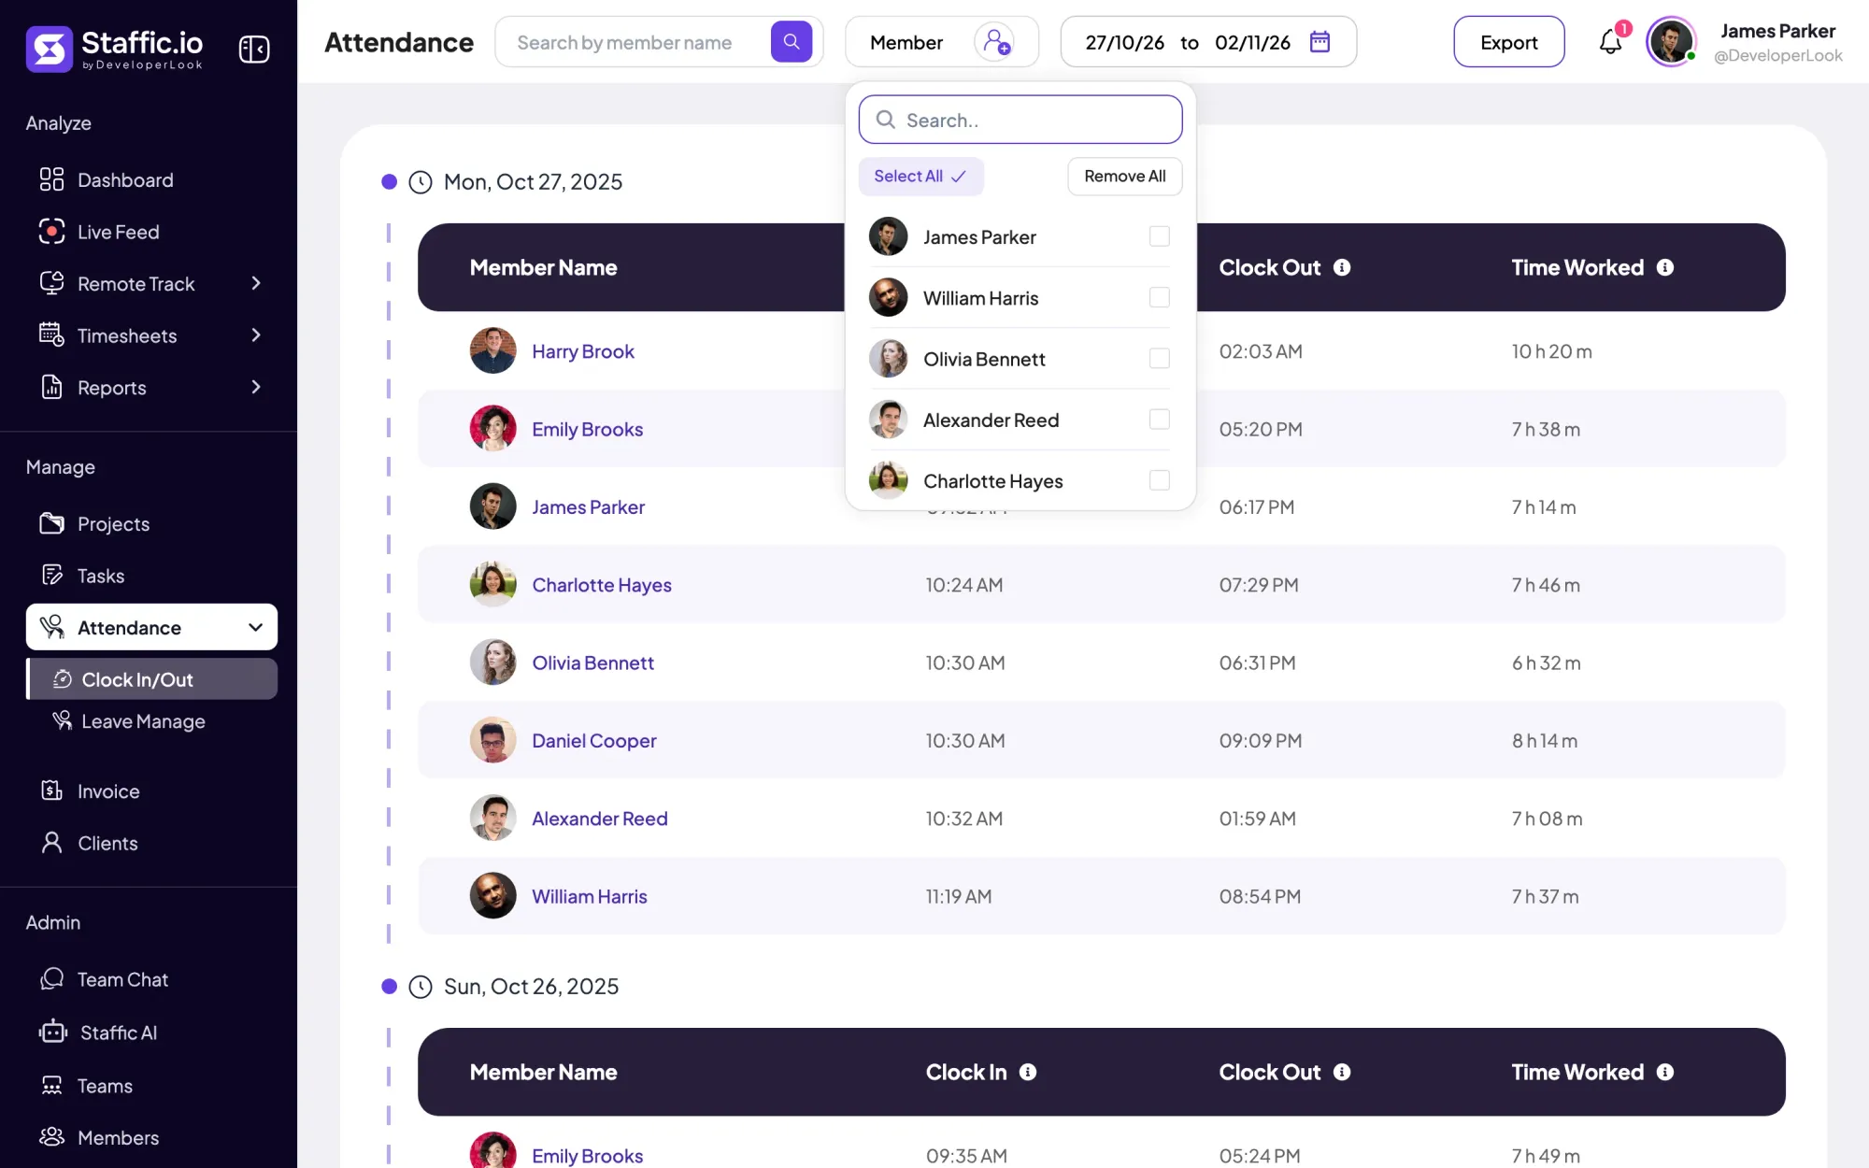Click the Staffic.io logo icon
The width and height of the screenshot is (1869, 1168).
(x=50, y=48)
